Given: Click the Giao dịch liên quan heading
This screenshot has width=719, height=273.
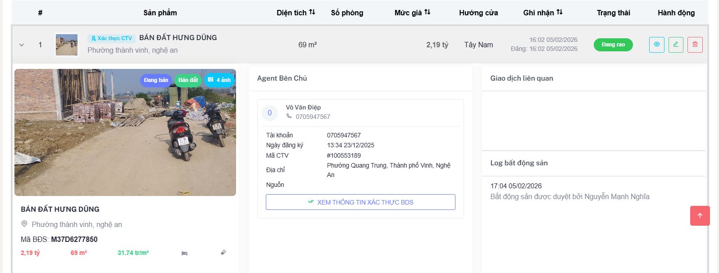Looking at the screenshot, I should coord(522,78).
